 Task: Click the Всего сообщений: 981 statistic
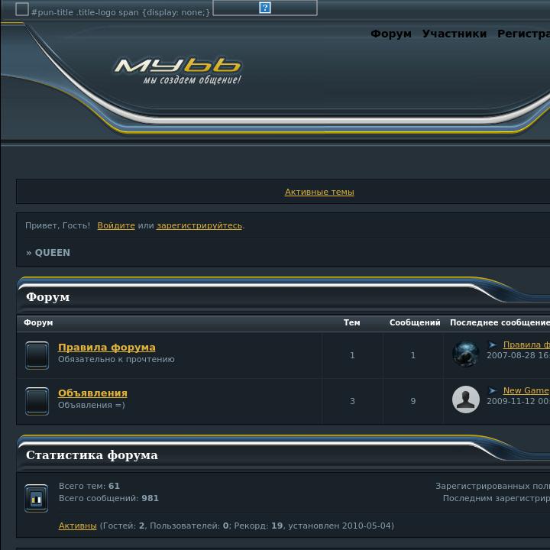coord(108,498)
